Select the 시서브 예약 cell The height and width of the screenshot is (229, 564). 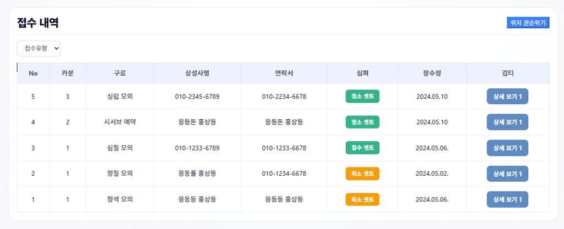coord(120,122)
